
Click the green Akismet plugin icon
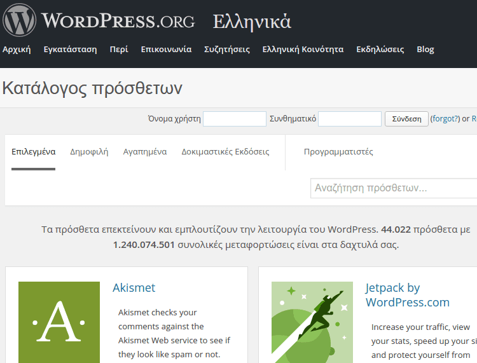(59, 322)
